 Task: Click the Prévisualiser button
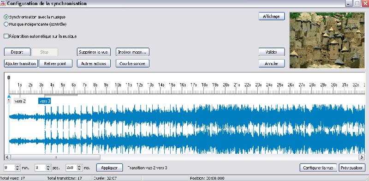pos(352,168)
